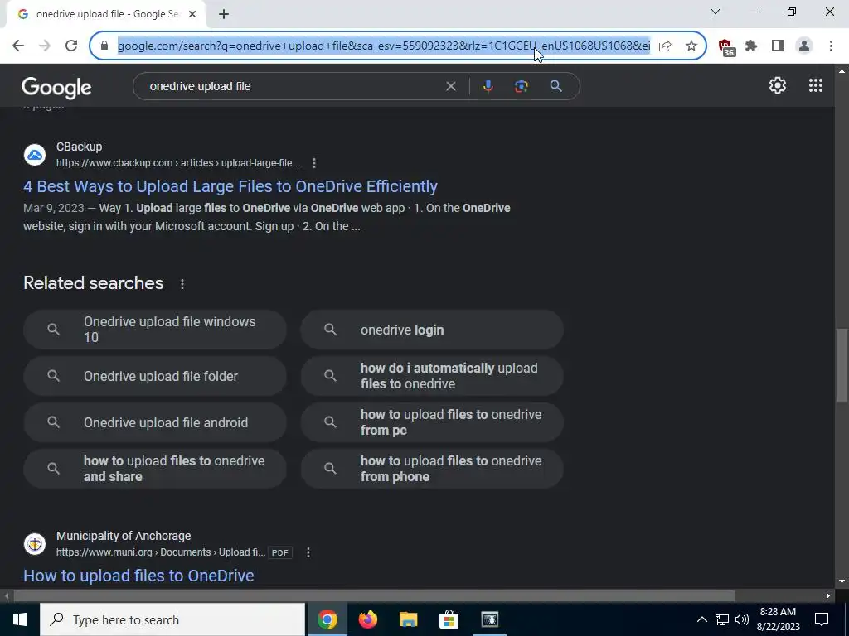Click the CBackup site name
The height and width of the screenshot is (636, 849).
pyautogui.click(x=79, y=147)
